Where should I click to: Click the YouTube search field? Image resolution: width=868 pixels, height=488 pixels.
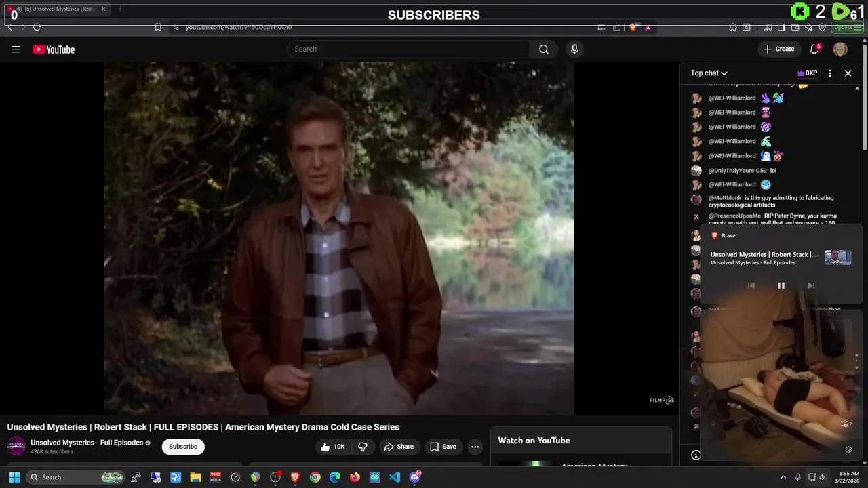[408, 49]
